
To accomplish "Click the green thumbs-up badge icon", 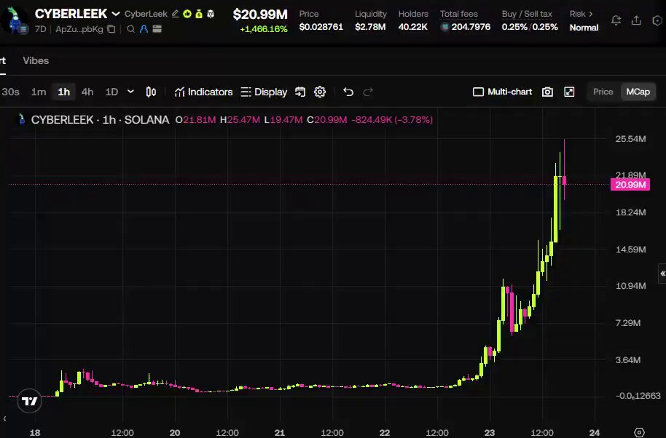I will tap(187, 14).
